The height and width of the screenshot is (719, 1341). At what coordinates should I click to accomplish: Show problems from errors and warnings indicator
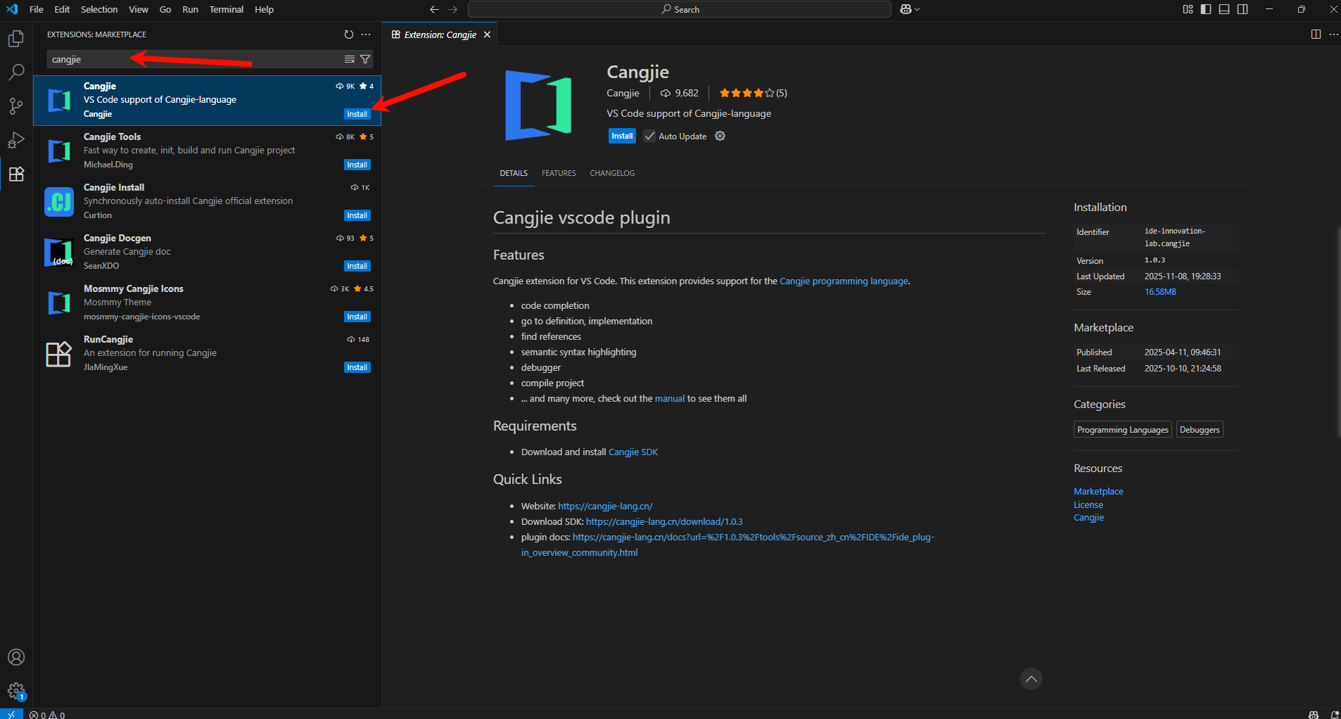tap(47, 714)
